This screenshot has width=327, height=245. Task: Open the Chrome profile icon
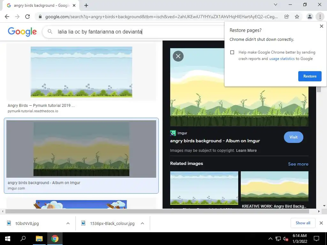[x=310, y=17]
